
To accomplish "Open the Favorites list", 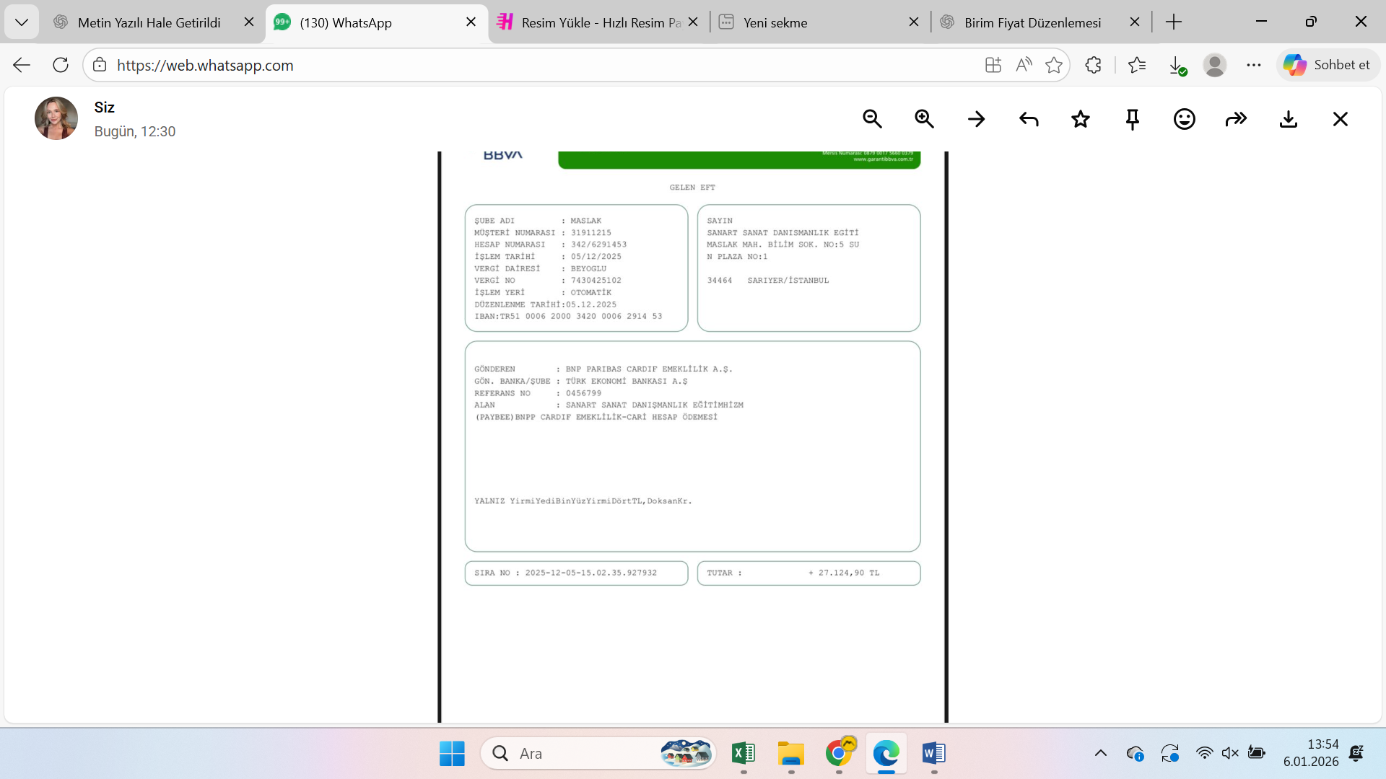I will [1137, 65].
